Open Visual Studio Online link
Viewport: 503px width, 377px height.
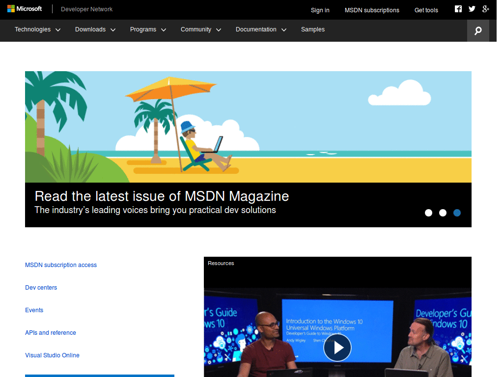click(x=52, y=355)
